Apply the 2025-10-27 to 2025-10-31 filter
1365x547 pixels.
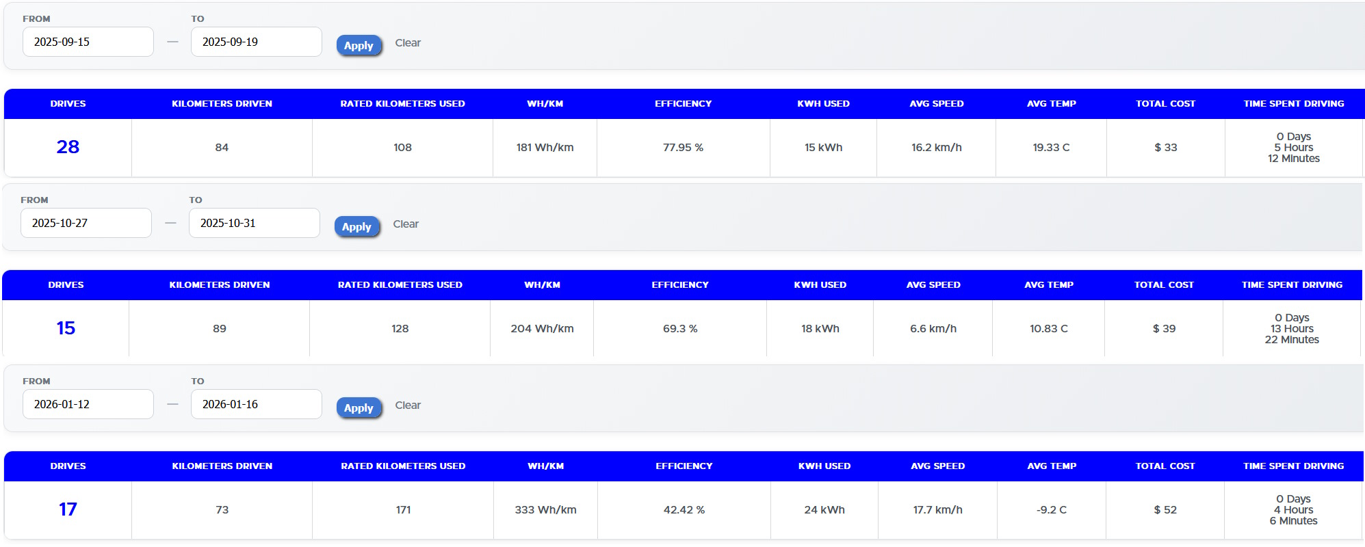(356, 226)
